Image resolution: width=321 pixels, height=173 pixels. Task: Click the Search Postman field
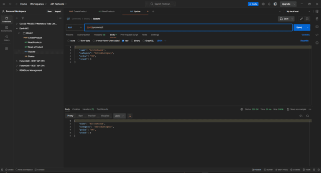pyautogui.click(x=160, y=4)
